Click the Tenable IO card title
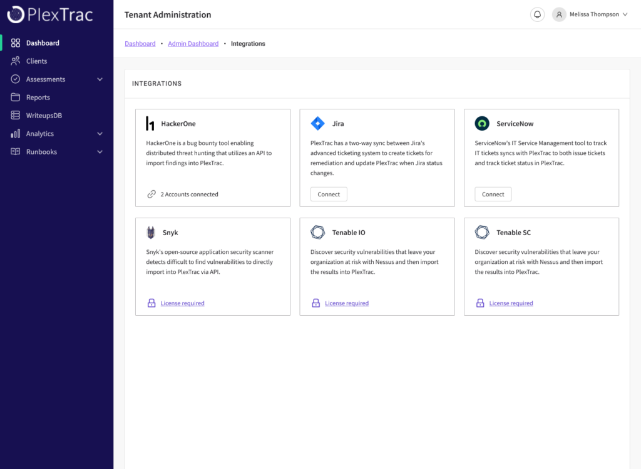Screen dimensions: 641x469 click(349, 233)
